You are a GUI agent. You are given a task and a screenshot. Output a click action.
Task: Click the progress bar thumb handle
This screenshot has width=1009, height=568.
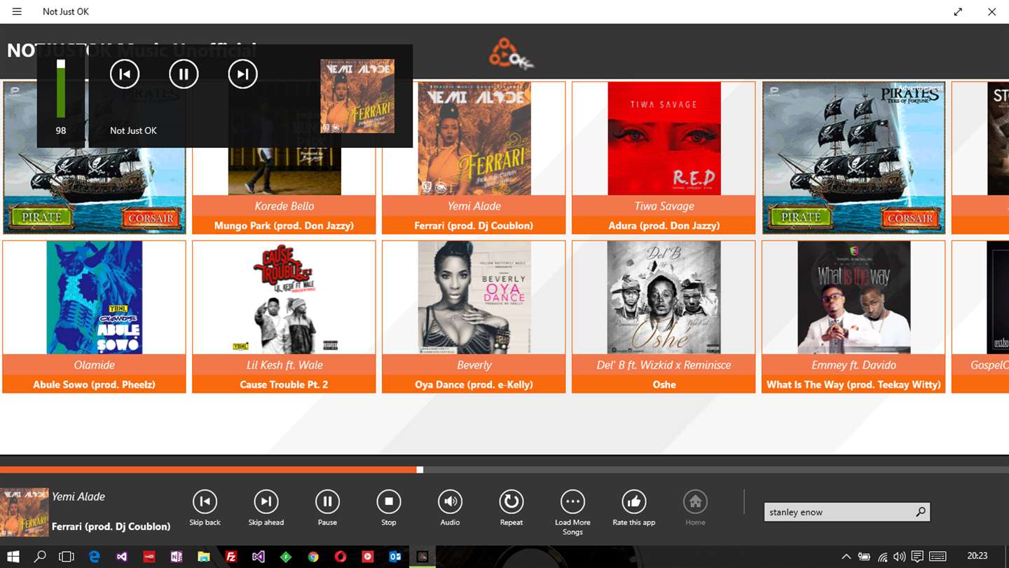tap(420, 470)
